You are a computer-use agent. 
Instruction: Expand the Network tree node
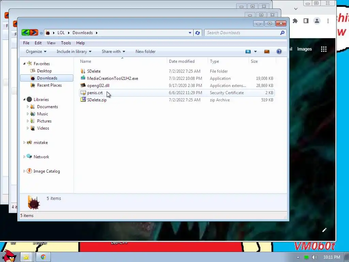tap(24, 157)
